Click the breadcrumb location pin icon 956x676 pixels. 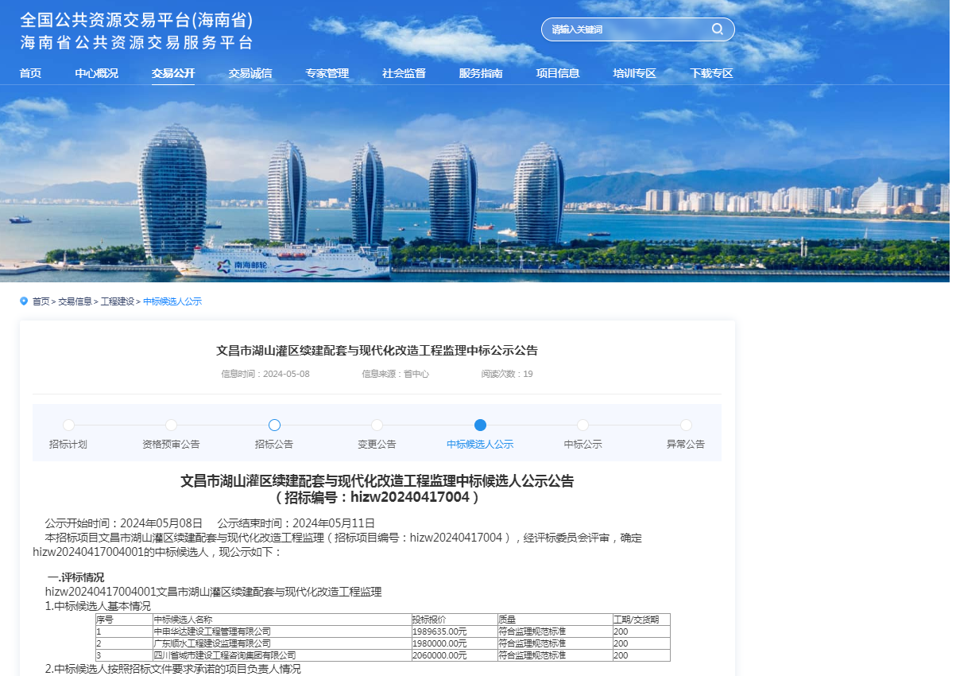pos(24,301)
